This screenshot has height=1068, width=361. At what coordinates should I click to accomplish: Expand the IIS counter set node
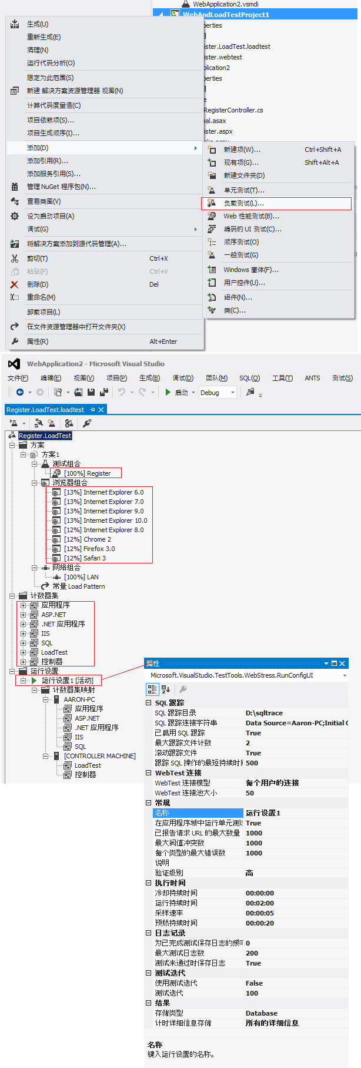click(23, 633)
